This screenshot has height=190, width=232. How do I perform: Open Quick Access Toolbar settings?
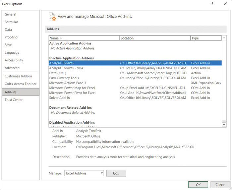click(21, 84)
